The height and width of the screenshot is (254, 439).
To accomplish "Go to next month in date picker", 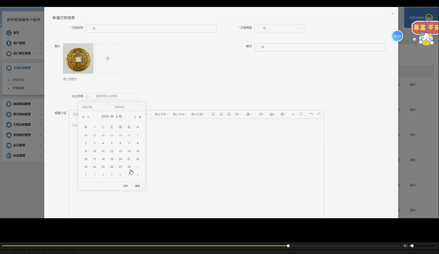I will pos(135,117).
